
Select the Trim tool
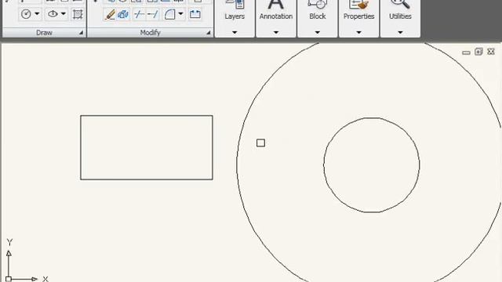[139, 14]
